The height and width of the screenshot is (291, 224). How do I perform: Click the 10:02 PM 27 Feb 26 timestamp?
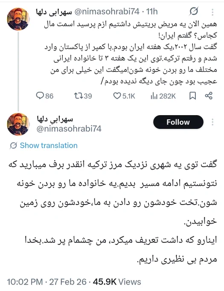pos(47,282)
